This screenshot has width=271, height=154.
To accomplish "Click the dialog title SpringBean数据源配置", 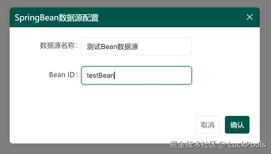I will (57, 18).
